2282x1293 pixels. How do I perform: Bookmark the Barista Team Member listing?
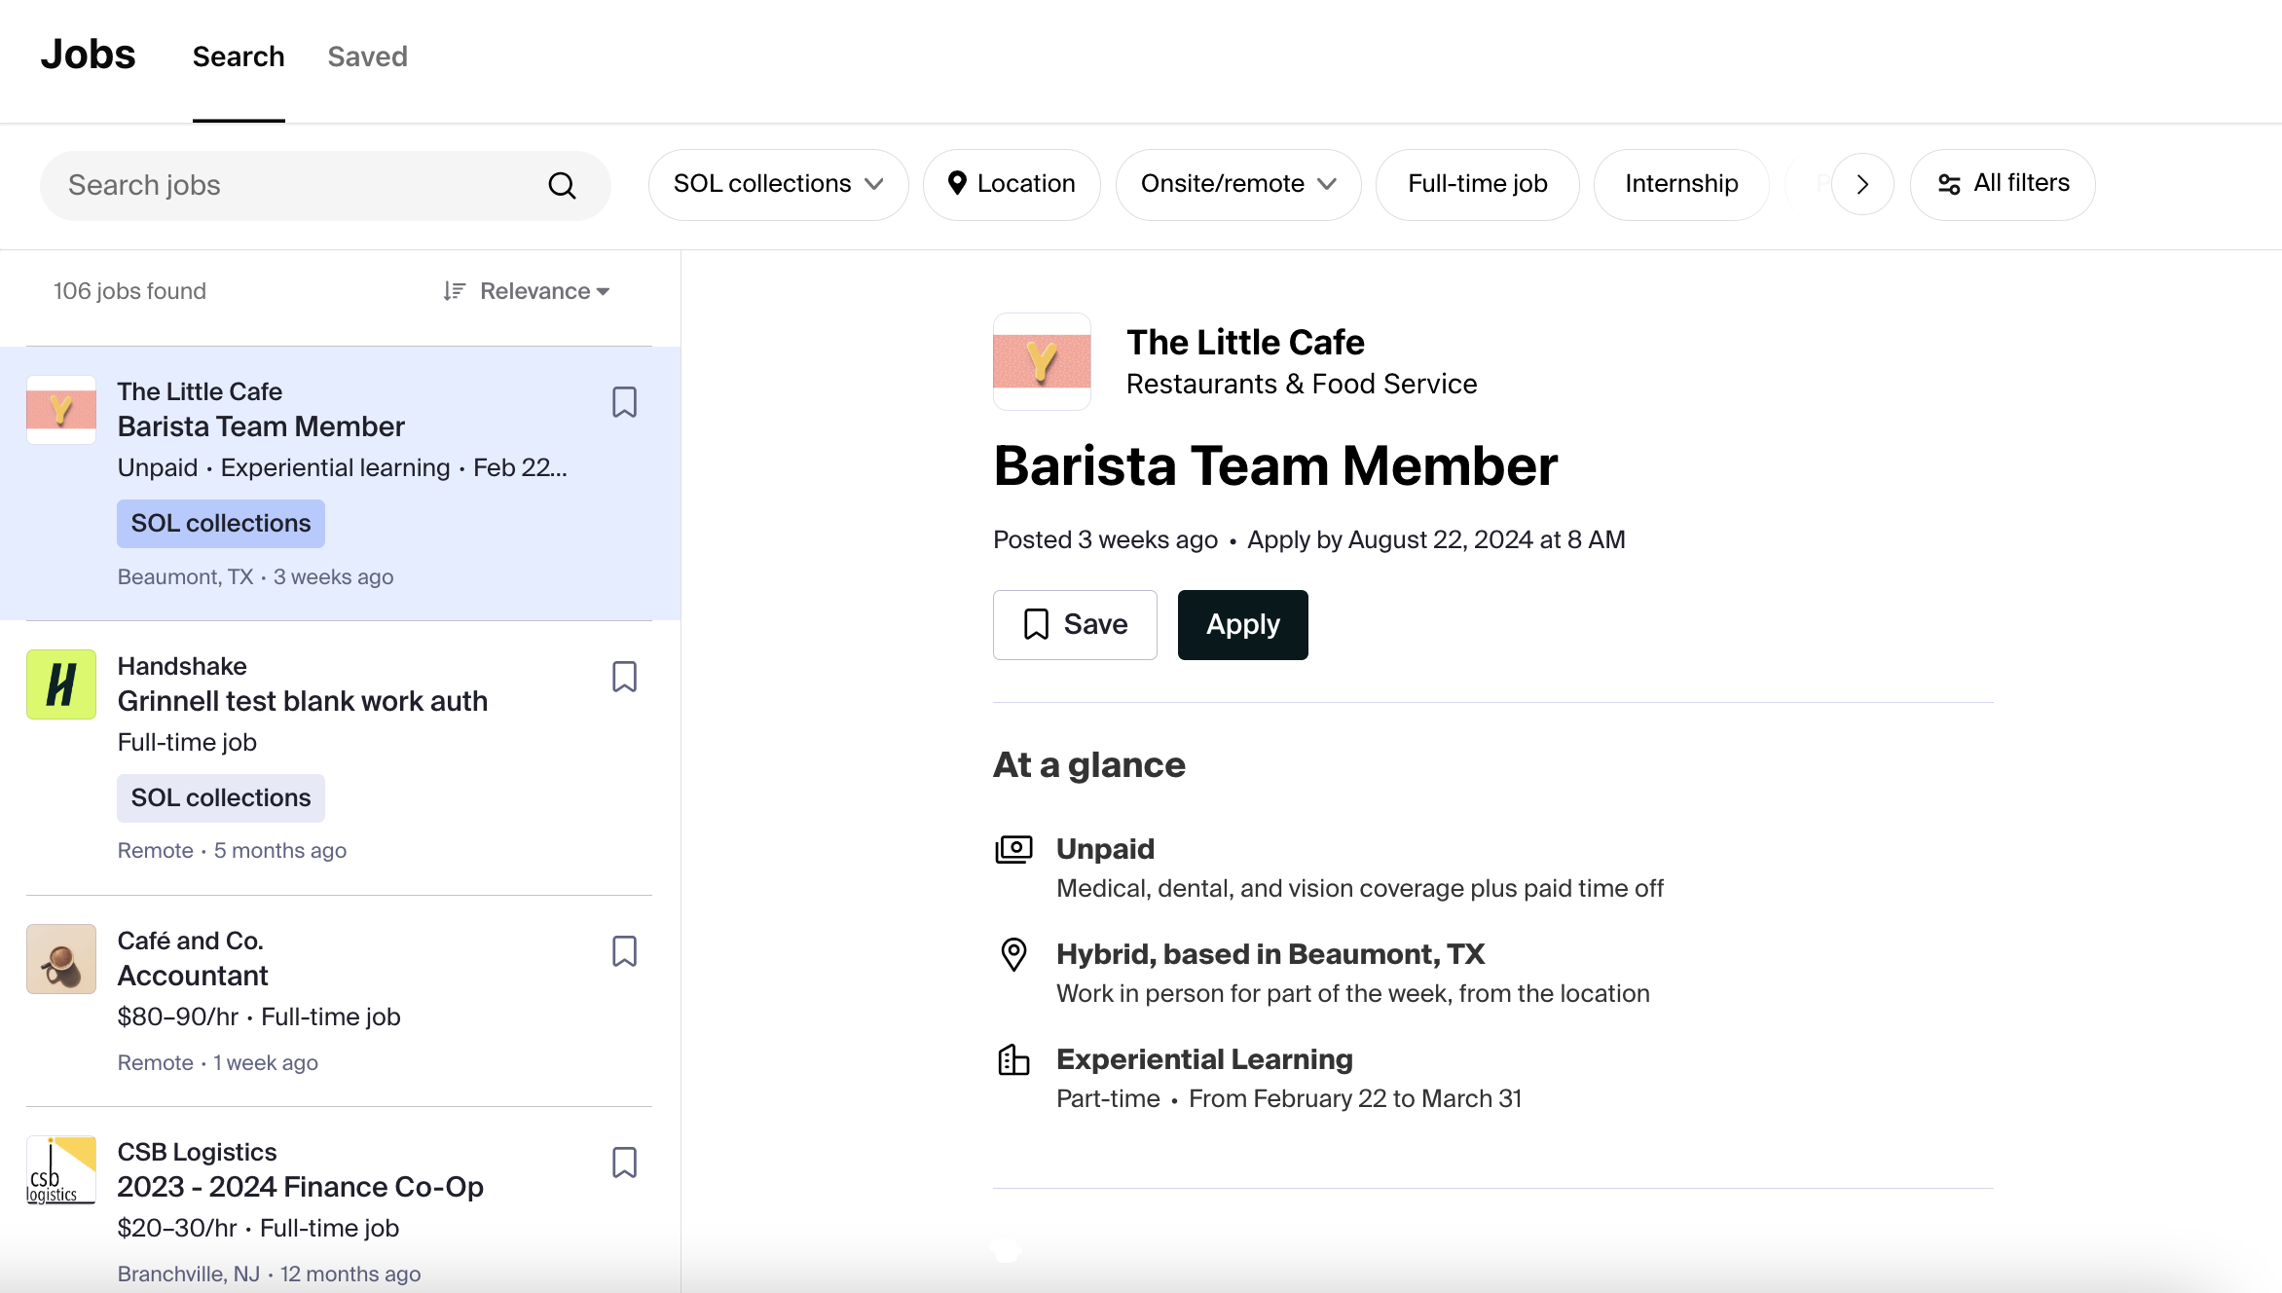coord(624,402)
